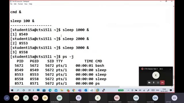Click the PGID column header
Viewport: 184px width, 103px height.
34,61
